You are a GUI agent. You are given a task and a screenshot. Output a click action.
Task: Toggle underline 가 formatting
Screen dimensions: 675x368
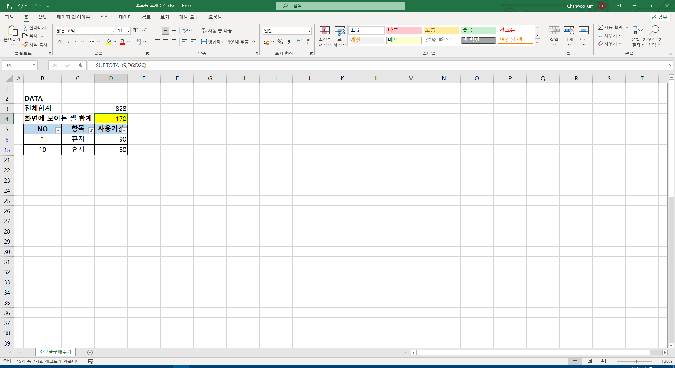(76, 42)
